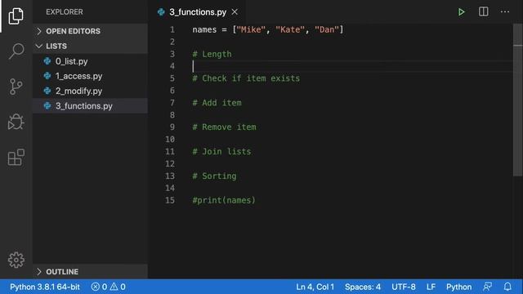The width and height of the screenshot is (523, 294).
Task: Open the Source Control view
Action: coord(16,87)
